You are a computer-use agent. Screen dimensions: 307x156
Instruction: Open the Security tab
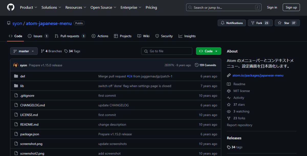coord(164,36)
